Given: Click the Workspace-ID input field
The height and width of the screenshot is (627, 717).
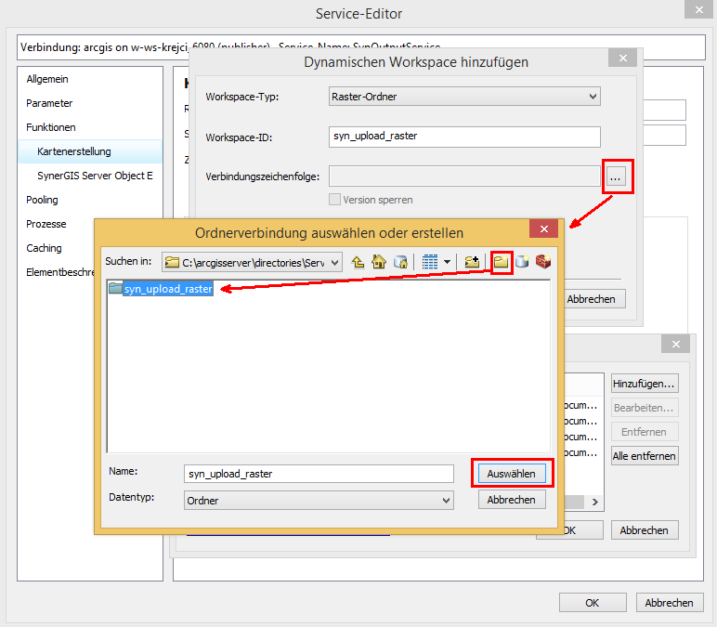Looking at the screenshot, I should 464,137.
